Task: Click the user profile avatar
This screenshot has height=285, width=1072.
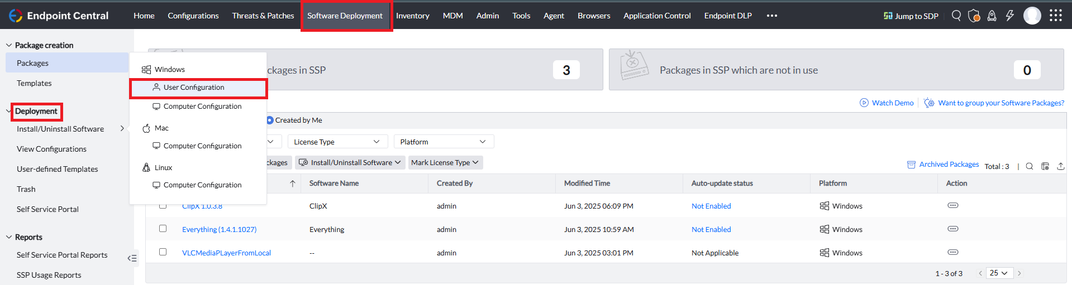Action: pos(1032,16)
